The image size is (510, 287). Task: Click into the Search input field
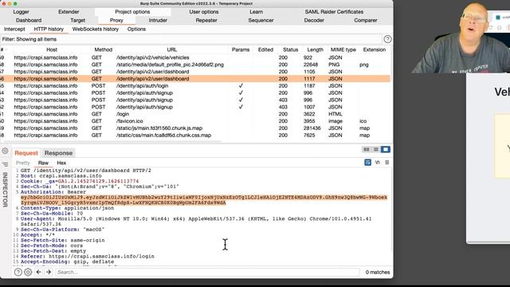click(207, 272)
